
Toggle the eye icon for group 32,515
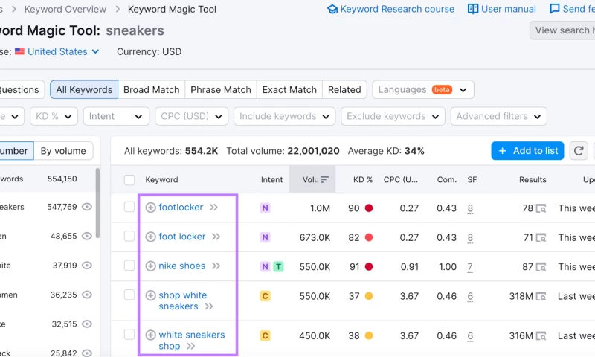tap(87, 324)
